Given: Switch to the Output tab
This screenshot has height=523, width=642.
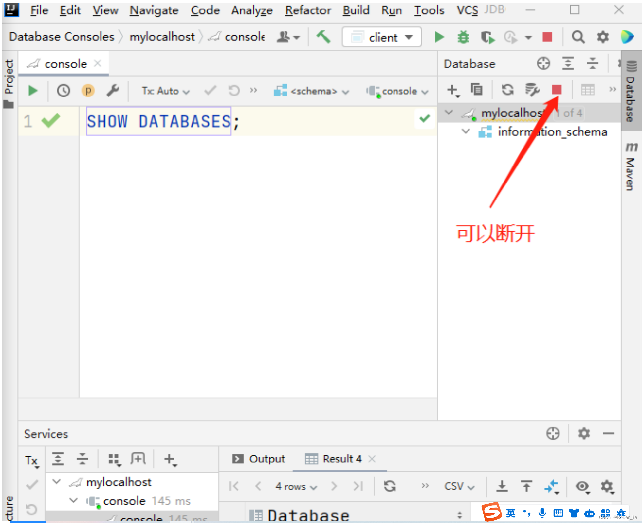Looking at the screenshot, I should 258,459.
